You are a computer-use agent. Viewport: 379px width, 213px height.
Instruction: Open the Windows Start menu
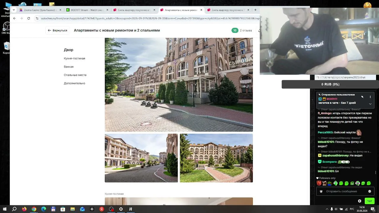coord(5,209)
